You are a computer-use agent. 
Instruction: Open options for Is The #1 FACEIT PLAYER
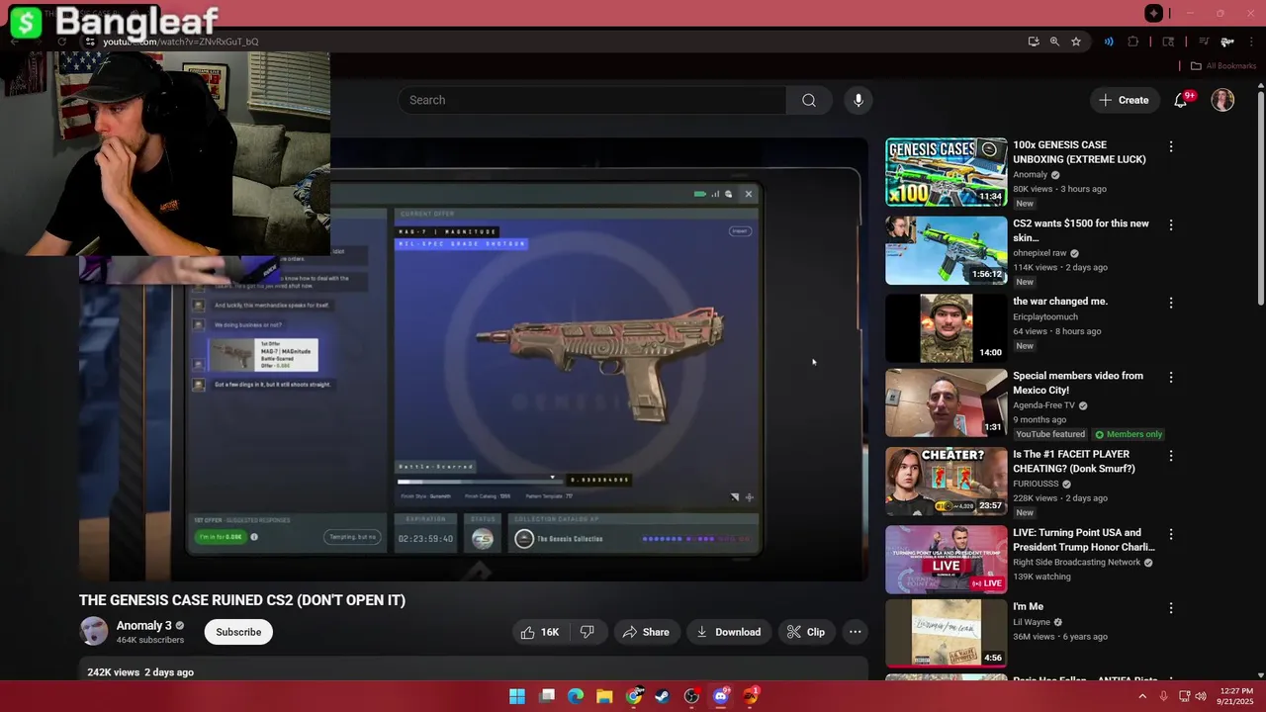click(1171, 456)
